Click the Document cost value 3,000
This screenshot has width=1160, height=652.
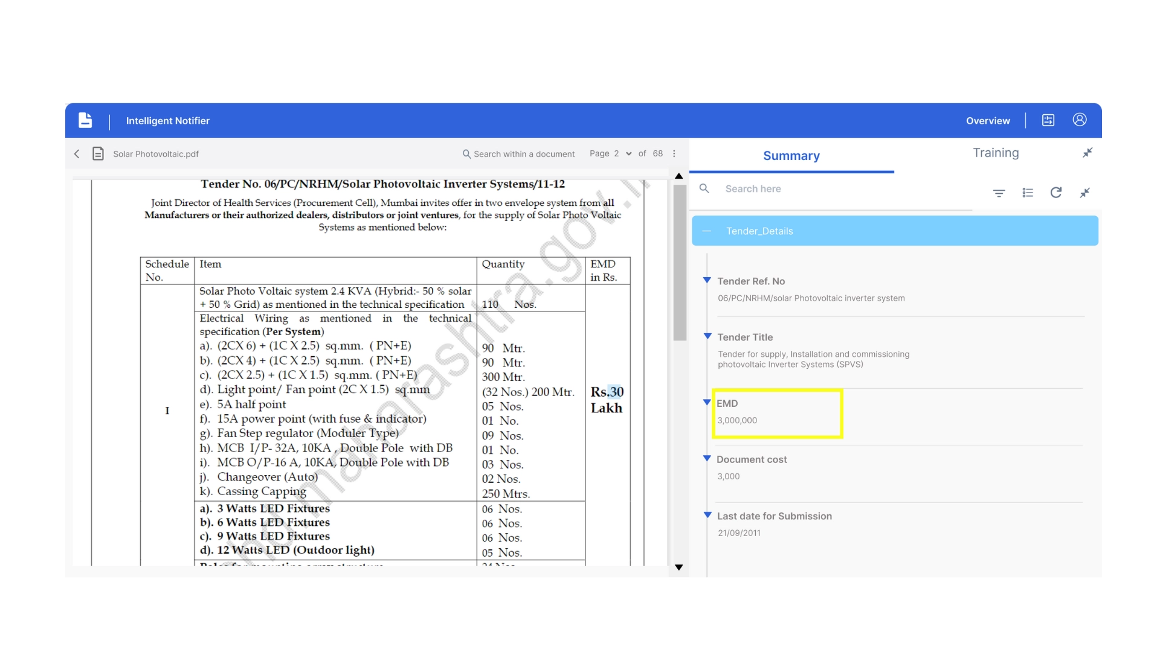click(x=729, y=476)
